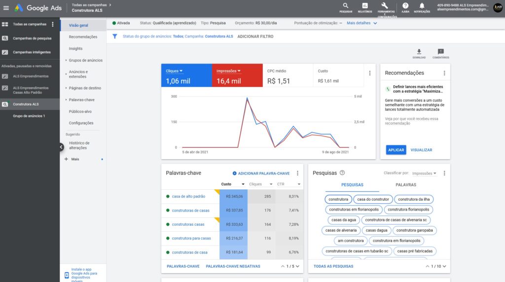Screen dimensions: 505x282
Task: Open the PALAVRAS-CHAVE footer link
Action: pos(183,266)
